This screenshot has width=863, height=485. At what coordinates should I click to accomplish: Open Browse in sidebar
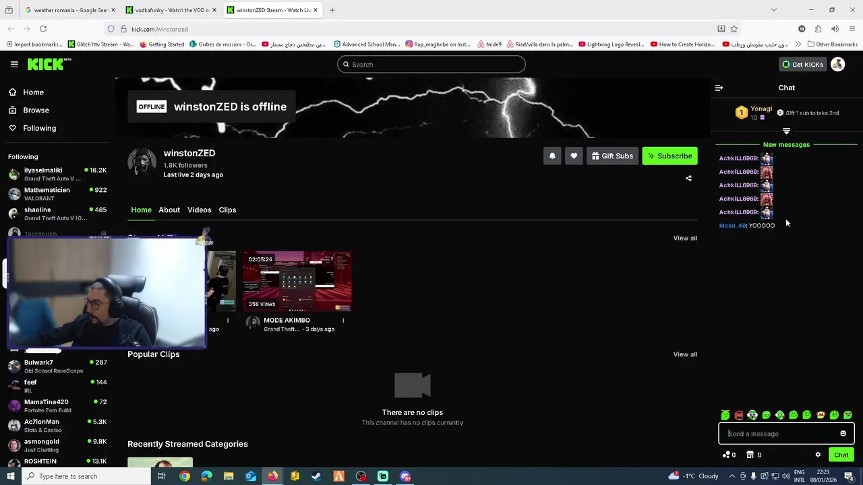[x=29, y=110]
